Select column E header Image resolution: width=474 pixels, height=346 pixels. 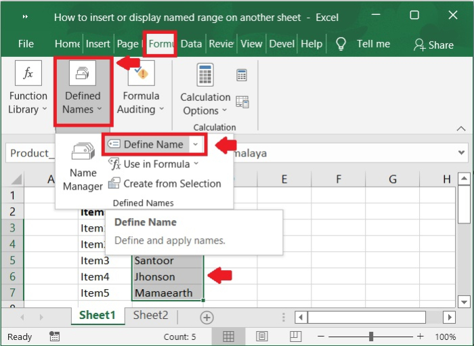click(x=284, y=179)
